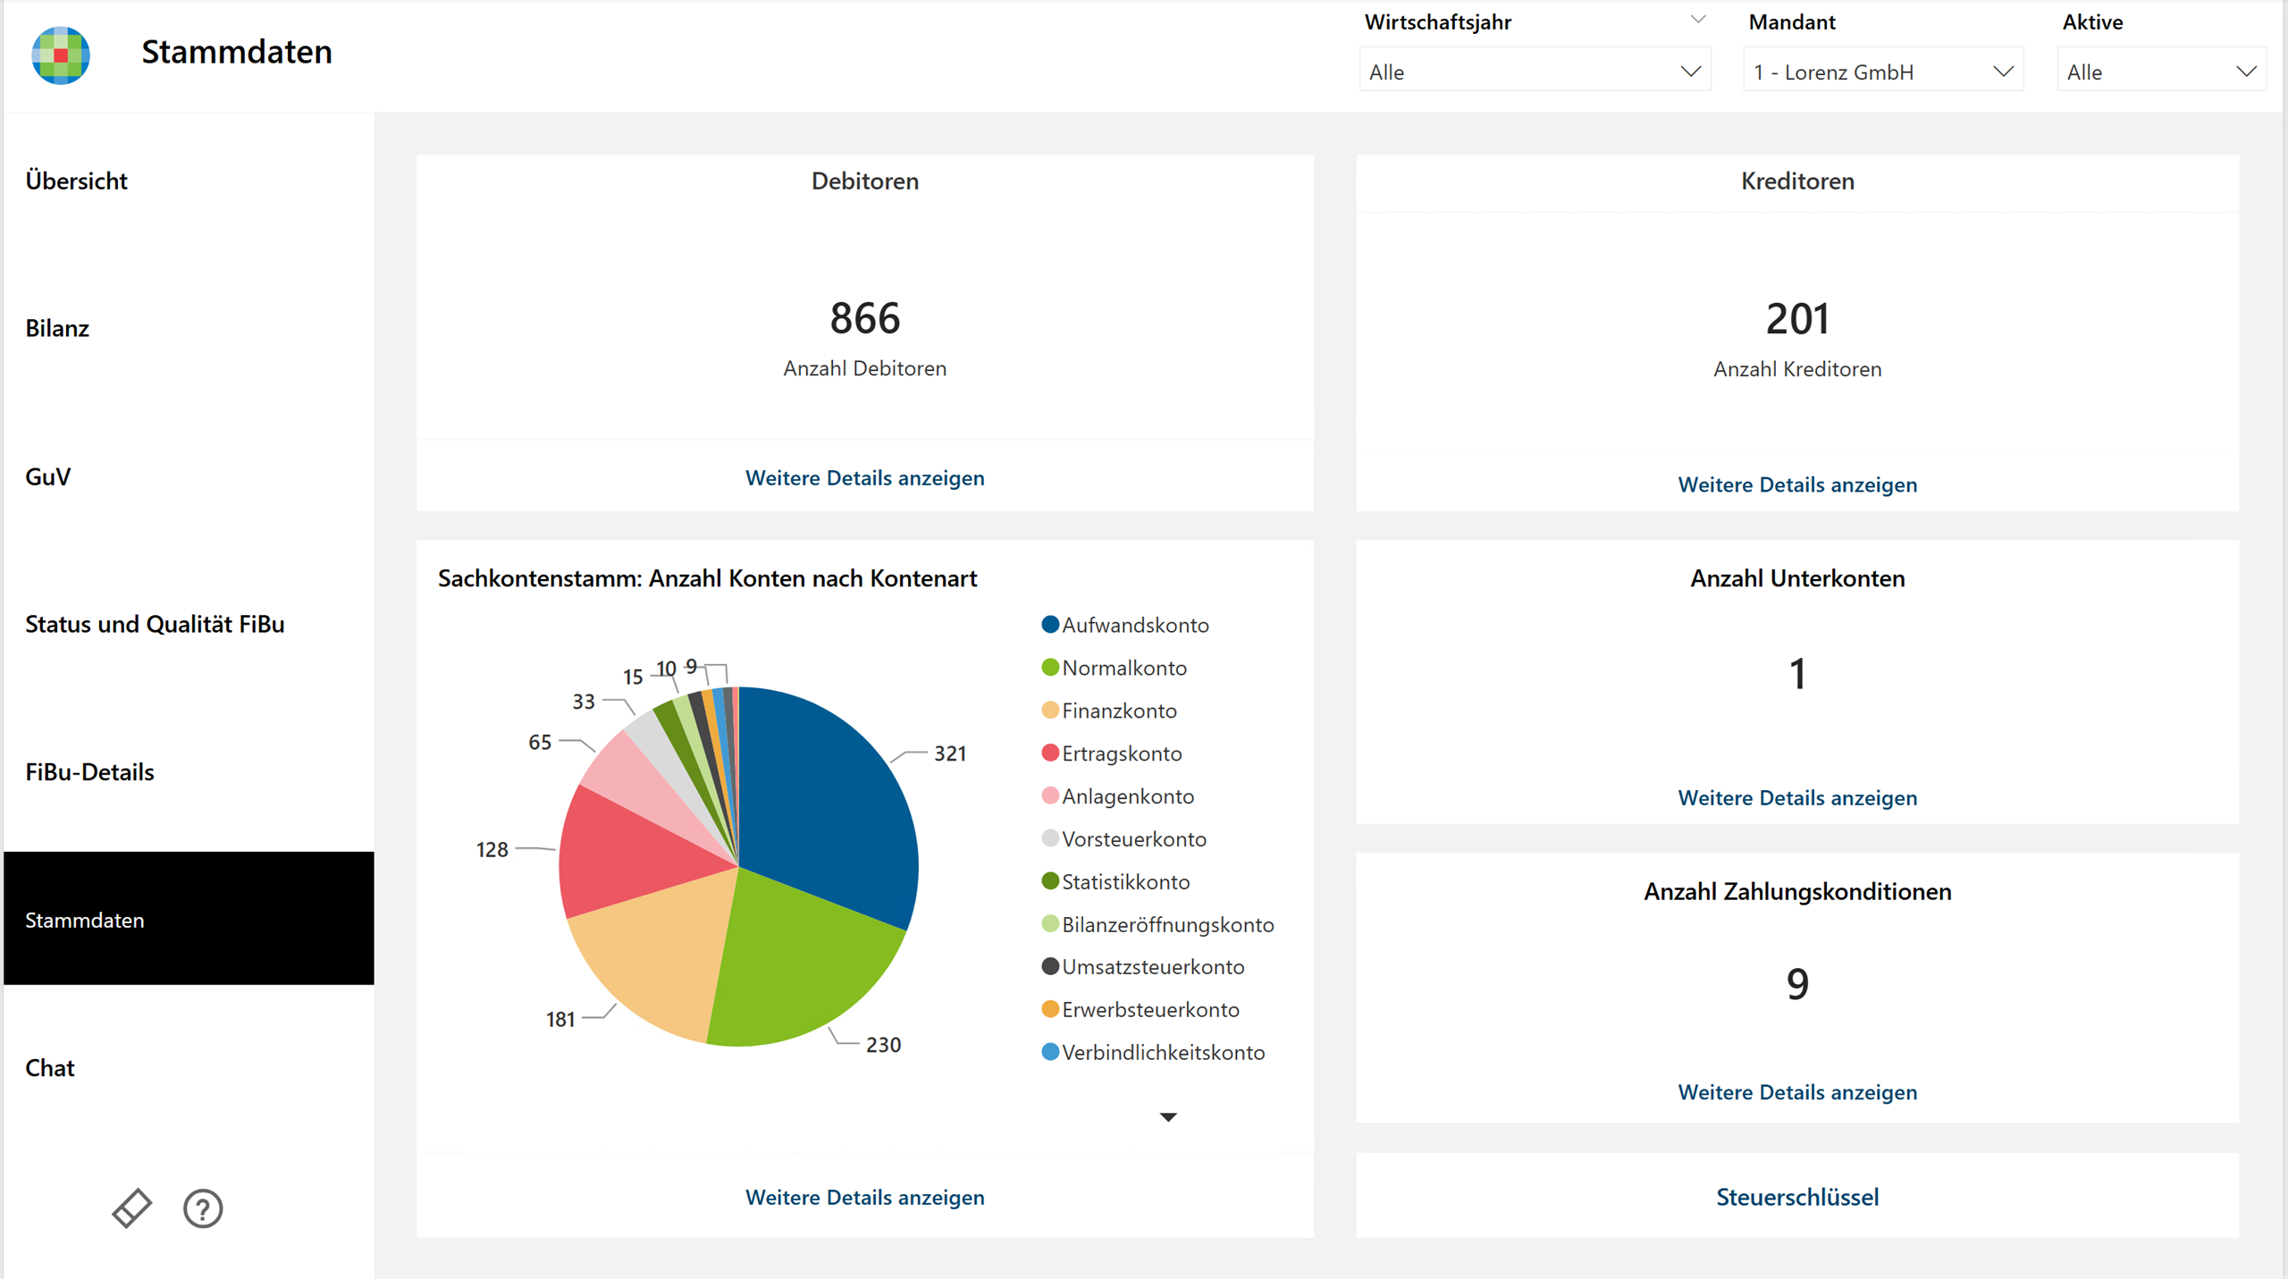Click the blue Aufwandskonto pie slice
This screenshot has height=1279, width=2288.
pos(822,804)
